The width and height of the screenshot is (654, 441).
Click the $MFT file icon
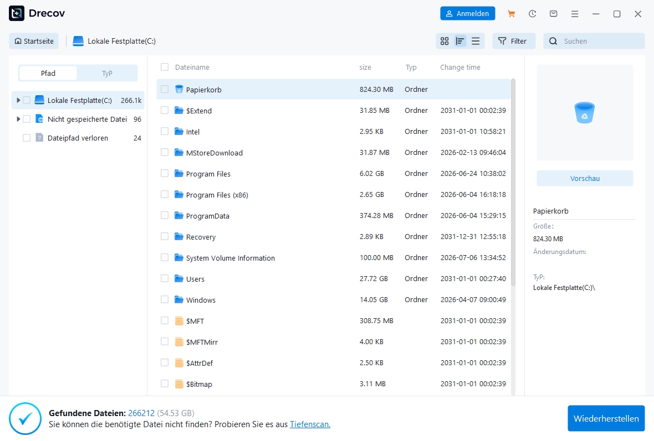pyautogui.click(x=179, y=320)
